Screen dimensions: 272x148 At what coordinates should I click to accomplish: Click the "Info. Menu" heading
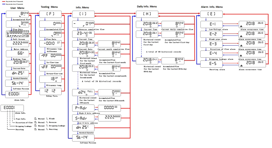pos(82,8)
